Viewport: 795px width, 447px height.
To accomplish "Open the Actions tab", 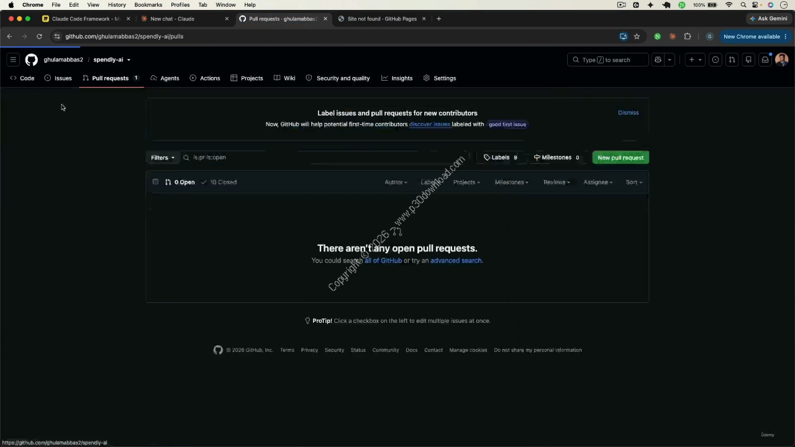I will pos(205,78).
